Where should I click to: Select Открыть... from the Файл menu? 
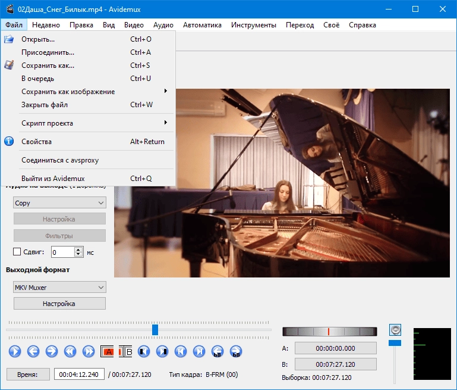click(88, 39)
